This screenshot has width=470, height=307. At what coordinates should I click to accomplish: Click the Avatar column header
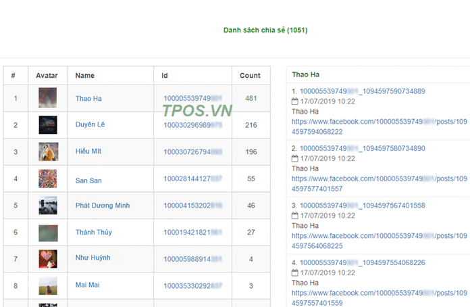[x=47, y=75]
